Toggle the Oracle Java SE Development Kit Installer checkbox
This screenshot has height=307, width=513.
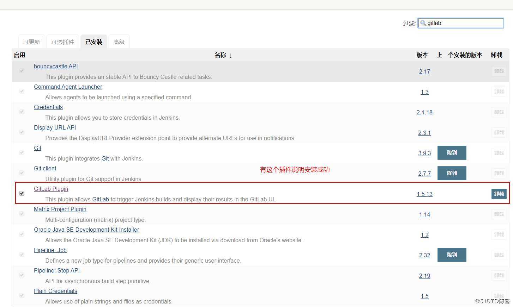click(22, 234)
